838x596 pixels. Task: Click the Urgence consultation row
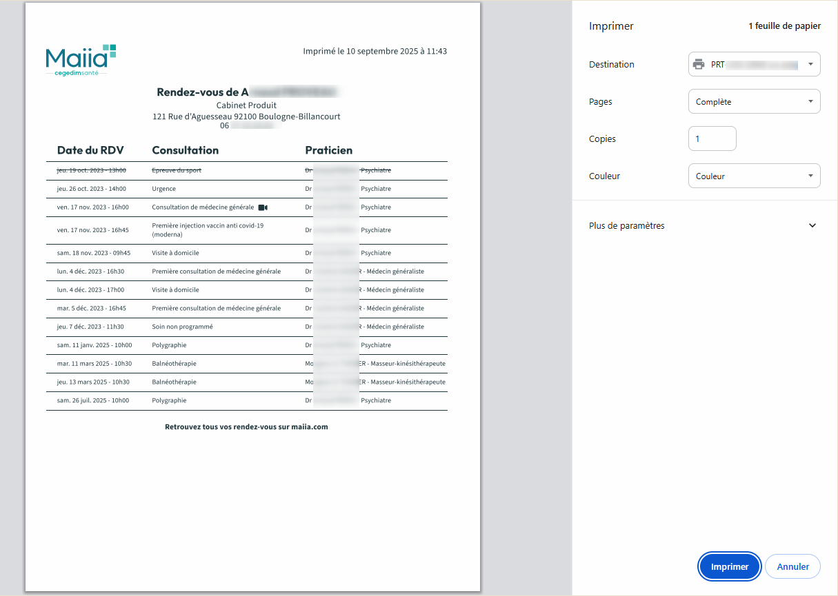(164, 189)
